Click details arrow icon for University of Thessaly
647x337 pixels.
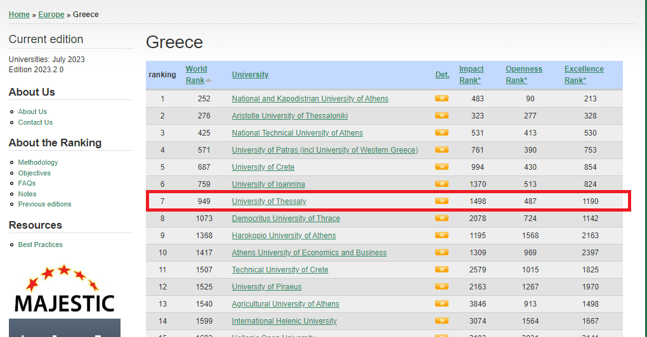point(441,201)
